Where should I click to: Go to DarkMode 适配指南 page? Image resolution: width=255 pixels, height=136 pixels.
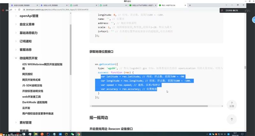click(x=35, y=102)
